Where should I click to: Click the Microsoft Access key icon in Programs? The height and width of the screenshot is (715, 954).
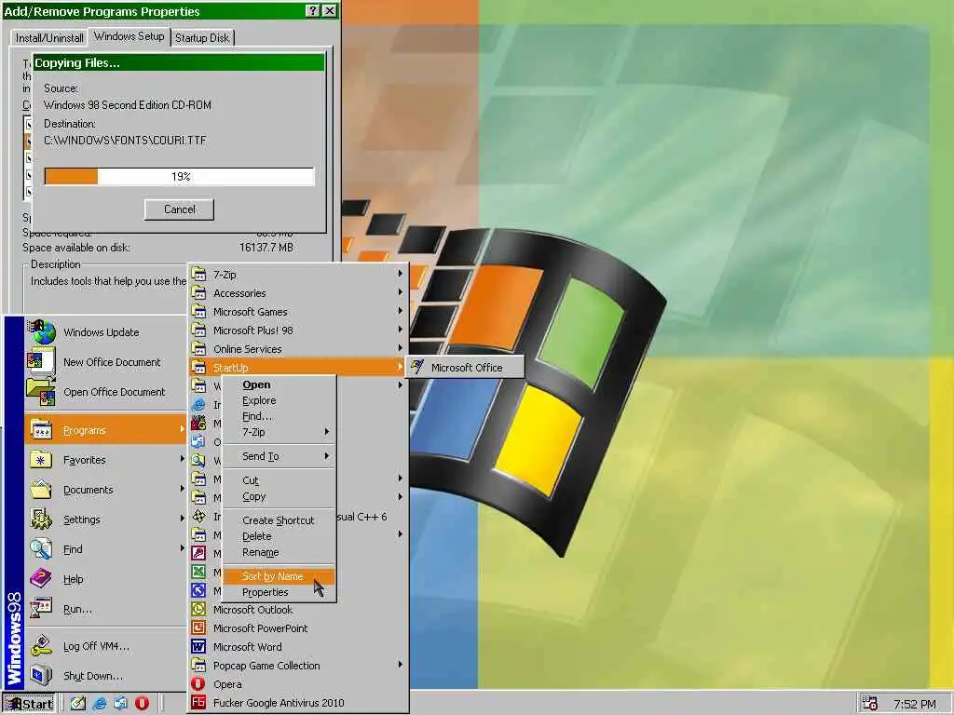pos(198,553)
